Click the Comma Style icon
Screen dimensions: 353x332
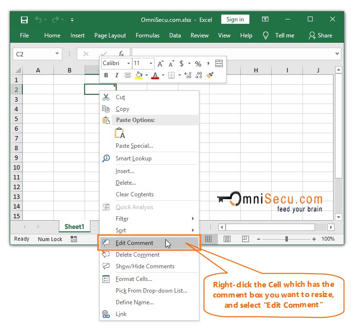209,64
